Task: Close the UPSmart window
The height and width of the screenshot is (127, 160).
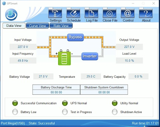Action: click(x=154, y=3)
